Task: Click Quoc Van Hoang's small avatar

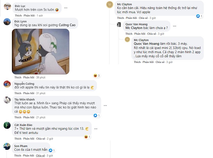Action: pos(119,25)
